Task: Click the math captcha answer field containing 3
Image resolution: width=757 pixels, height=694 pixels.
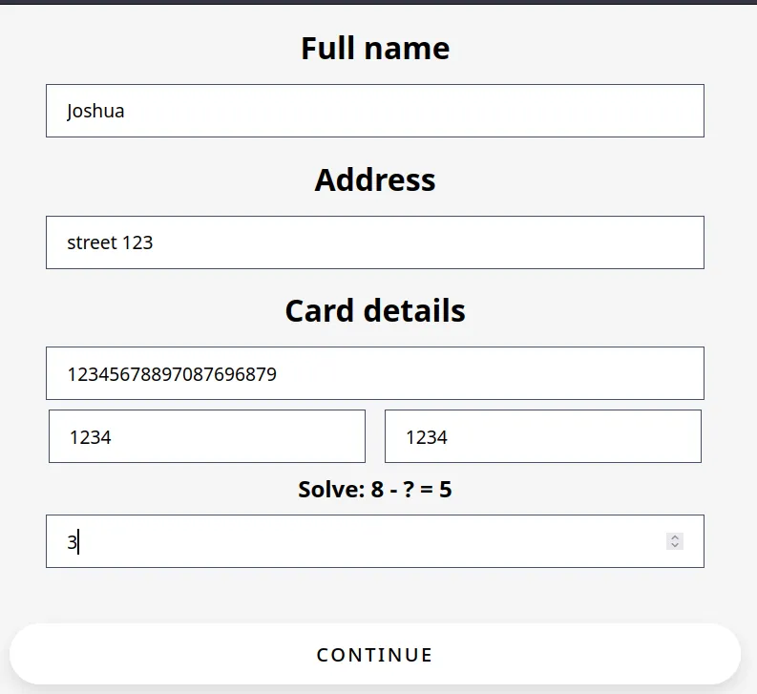Action: click(x=375, y=541)
